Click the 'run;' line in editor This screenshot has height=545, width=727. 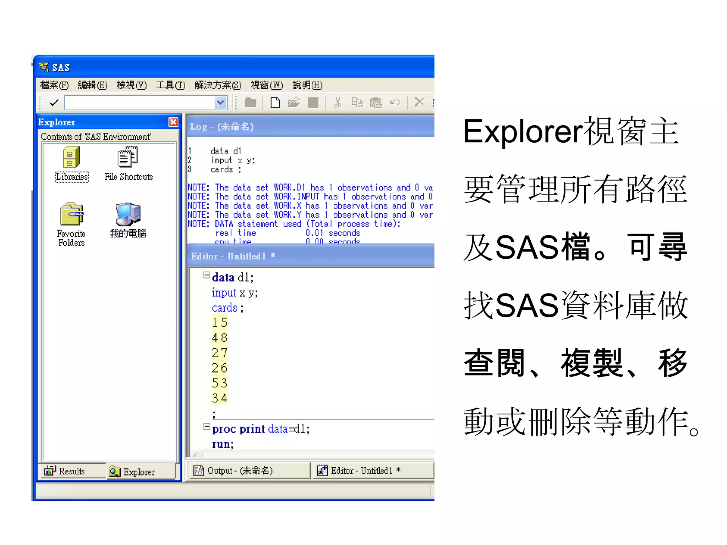223,444
